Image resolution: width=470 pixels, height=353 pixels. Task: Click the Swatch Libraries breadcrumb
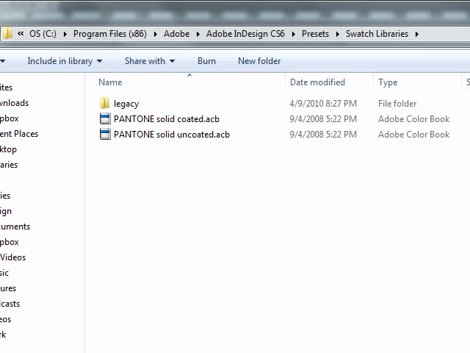pyautogui.click(x=377, y=34)
